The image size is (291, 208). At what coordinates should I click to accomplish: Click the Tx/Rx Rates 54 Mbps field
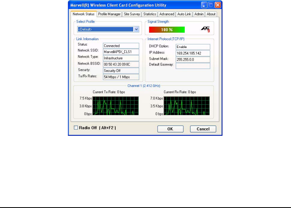click(x=121, y=77)
